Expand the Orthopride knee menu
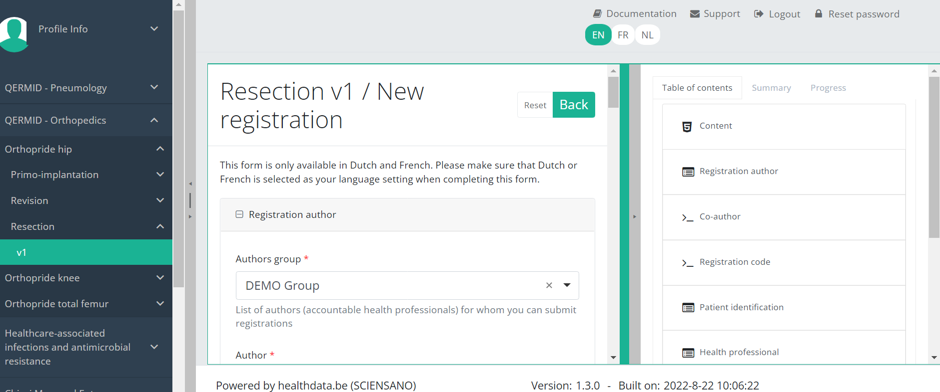 [x=160, y=278]
